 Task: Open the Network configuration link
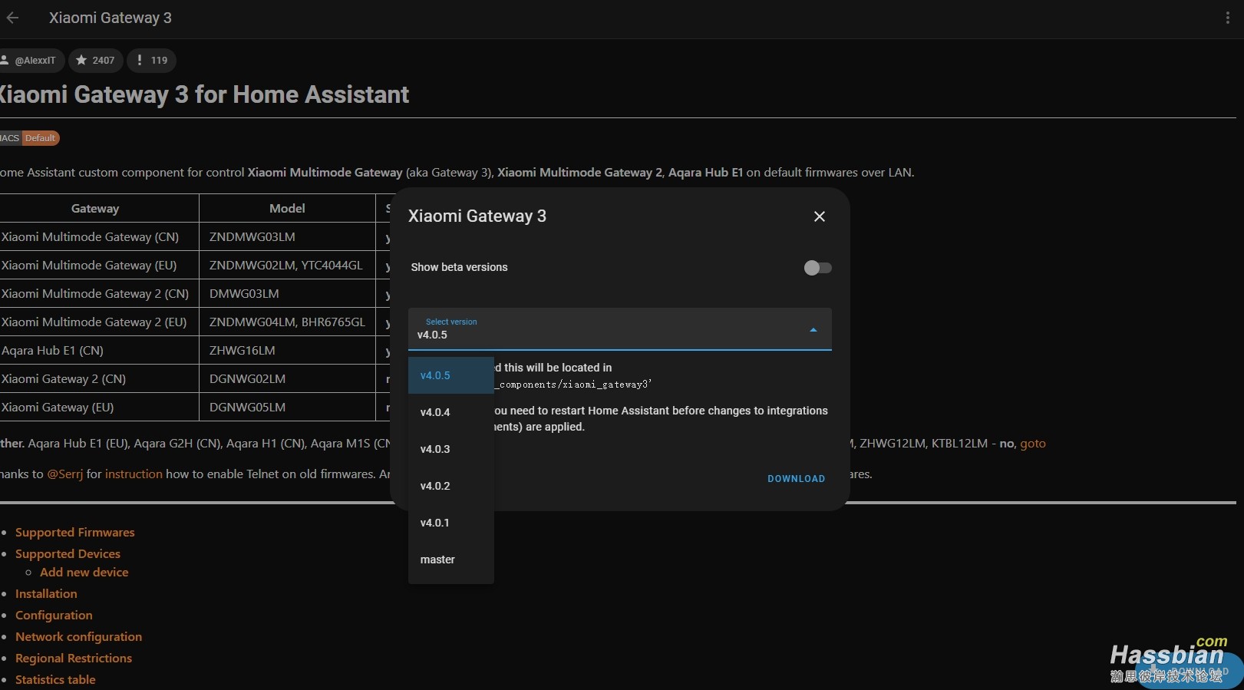pyautogui.click(x=78, y=636)
